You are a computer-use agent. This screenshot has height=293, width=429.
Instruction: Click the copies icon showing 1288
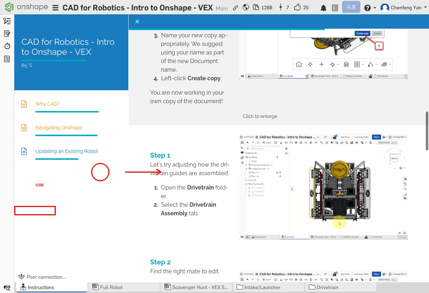256,7
